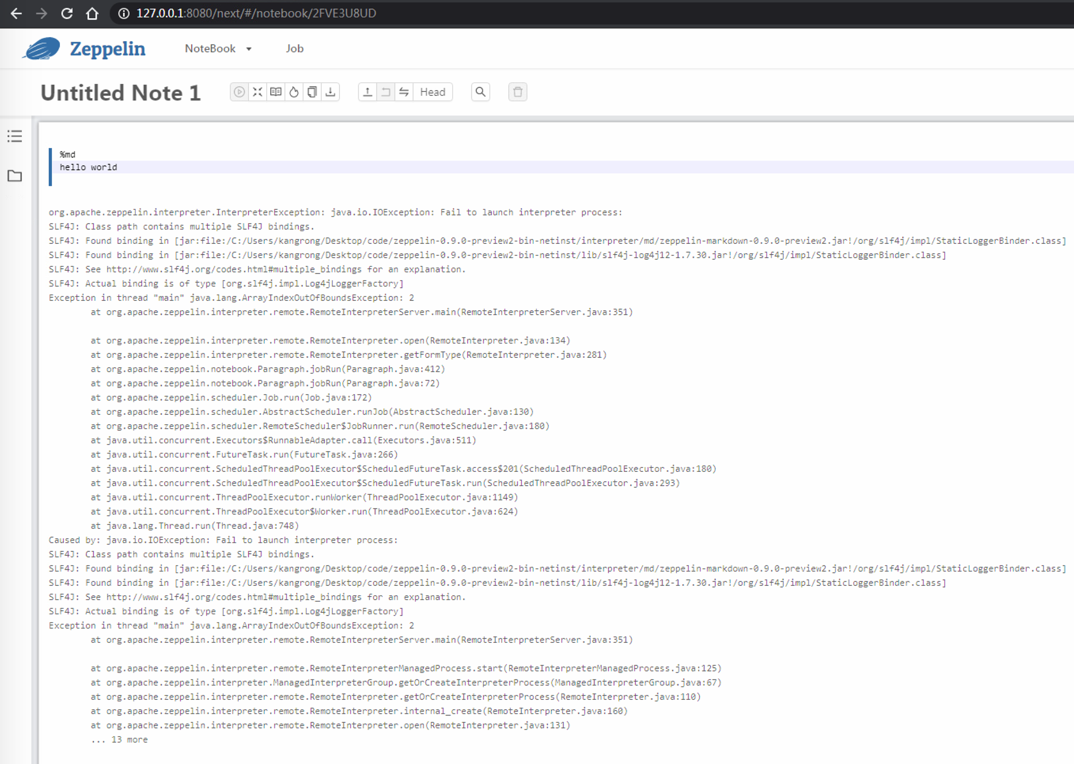
Task: Click the hello world editor line
Action: pos(88,167)
